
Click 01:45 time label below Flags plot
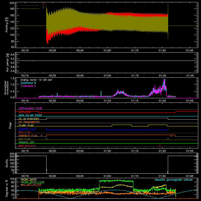pyautogui.click(x=190, y=151)
